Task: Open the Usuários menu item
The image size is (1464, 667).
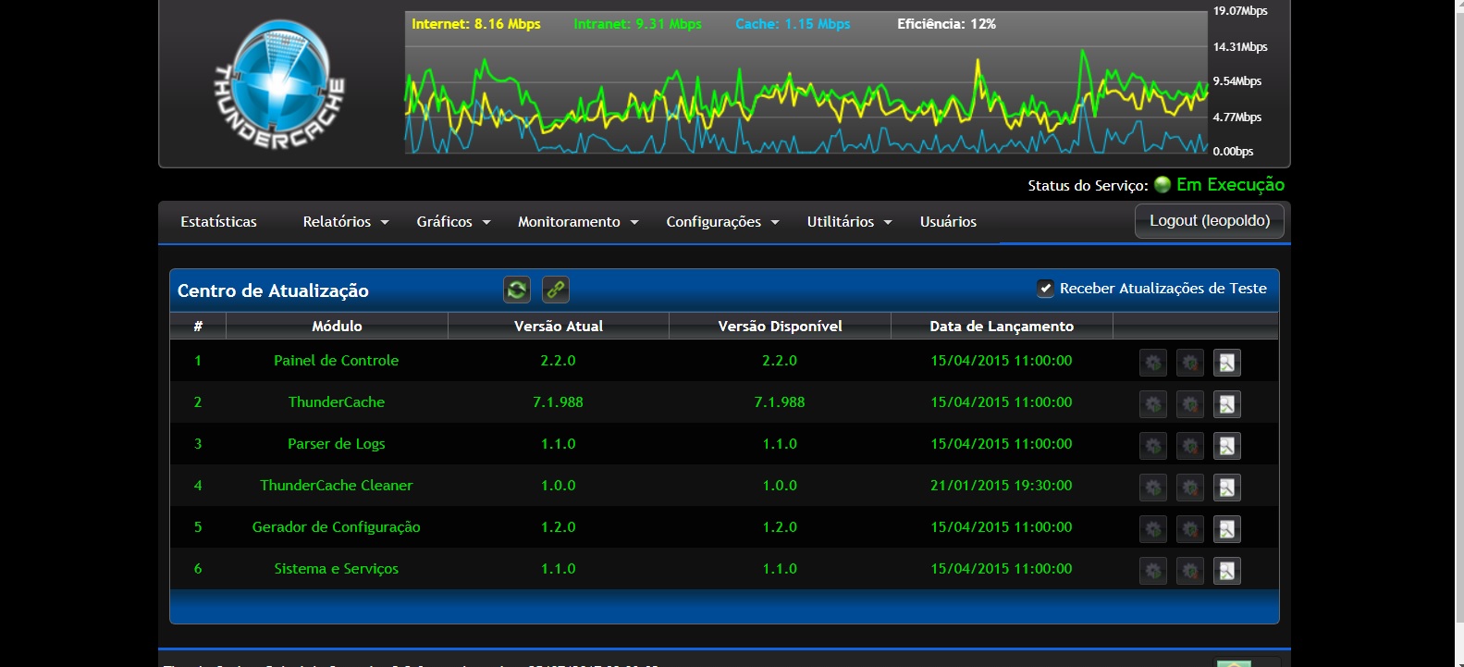Action: [947, 222]
